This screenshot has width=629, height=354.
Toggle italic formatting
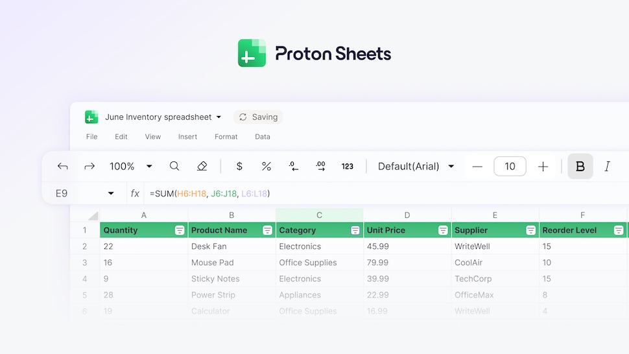608,167
